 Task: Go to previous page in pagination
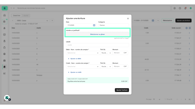[181, 99]
